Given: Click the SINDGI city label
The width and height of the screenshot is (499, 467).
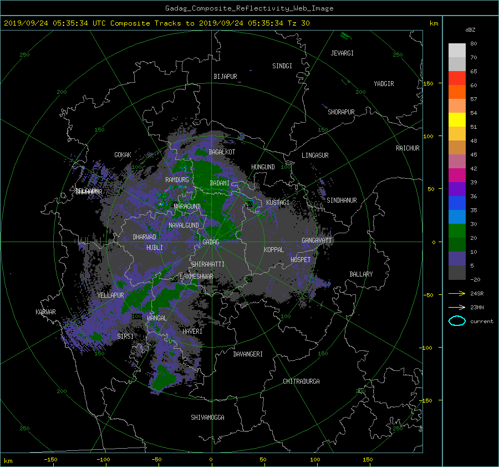Looking at the screenshot, I should click(282, 66).
